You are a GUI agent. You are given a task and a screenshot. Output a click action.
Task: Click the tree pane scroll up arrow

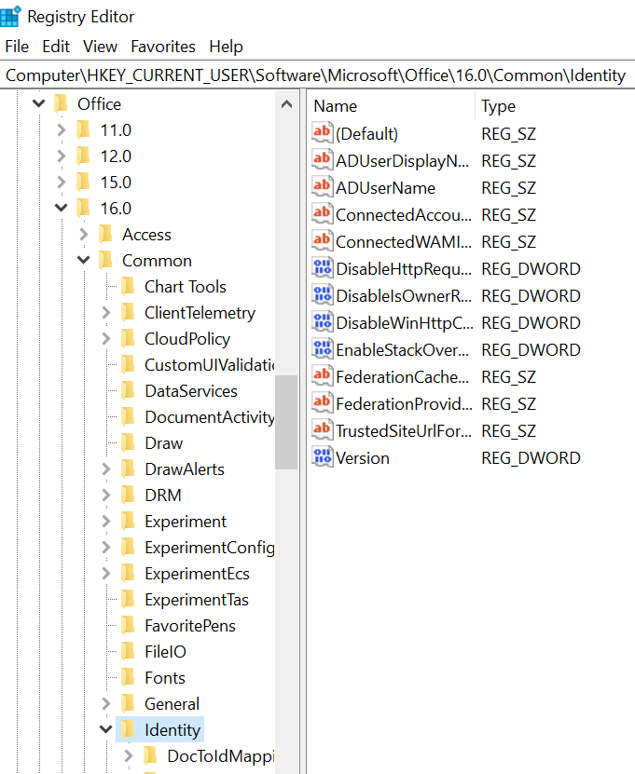point(286,105)
